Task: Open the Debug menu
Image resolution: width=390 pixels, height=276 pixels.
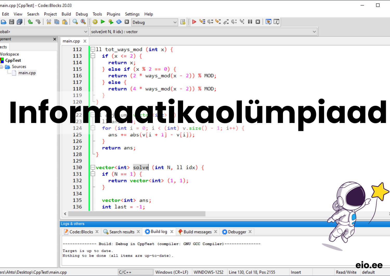Action: tap(82, 14)
